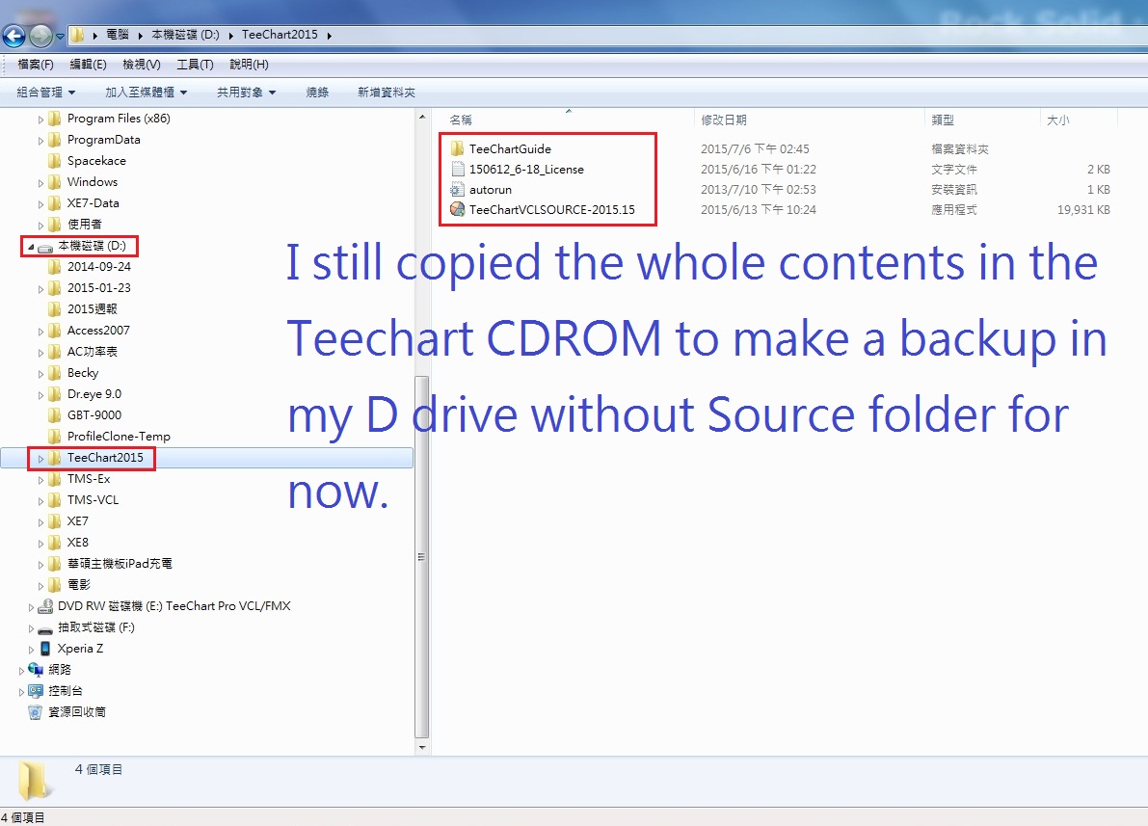Open the 說明(H) menu

[x=249, y=65]
